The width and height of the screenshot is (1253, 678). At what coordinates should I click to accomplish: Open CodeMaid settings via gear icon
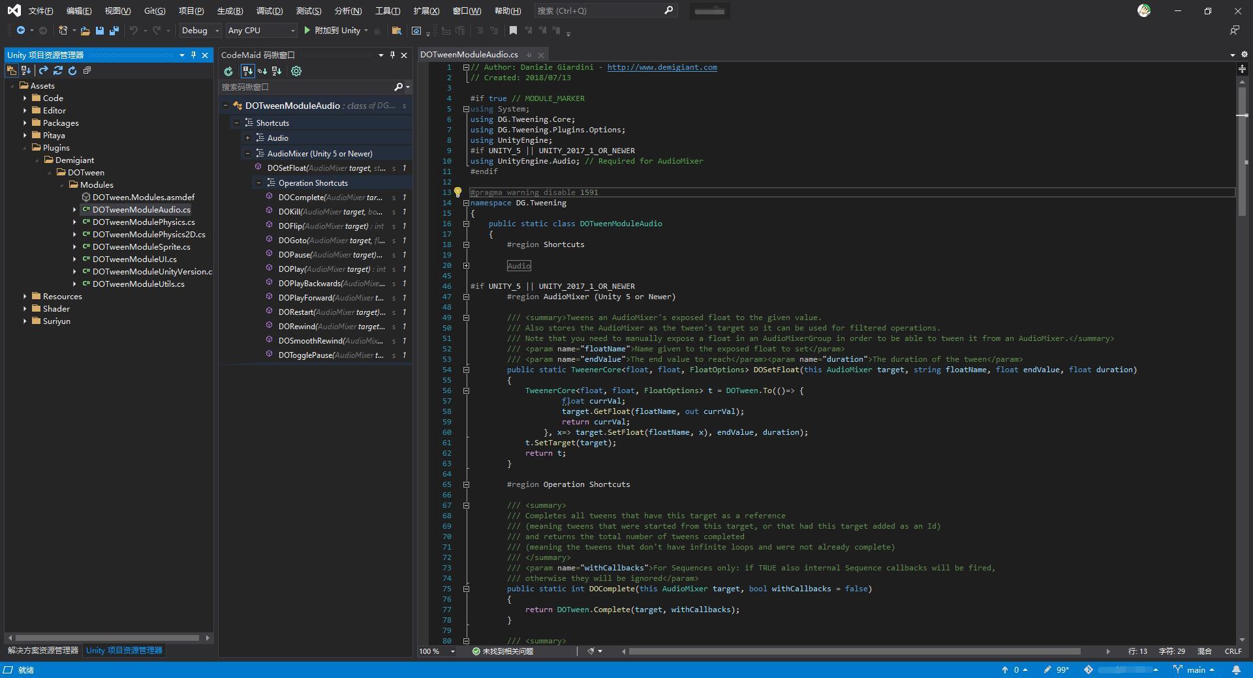297,71
